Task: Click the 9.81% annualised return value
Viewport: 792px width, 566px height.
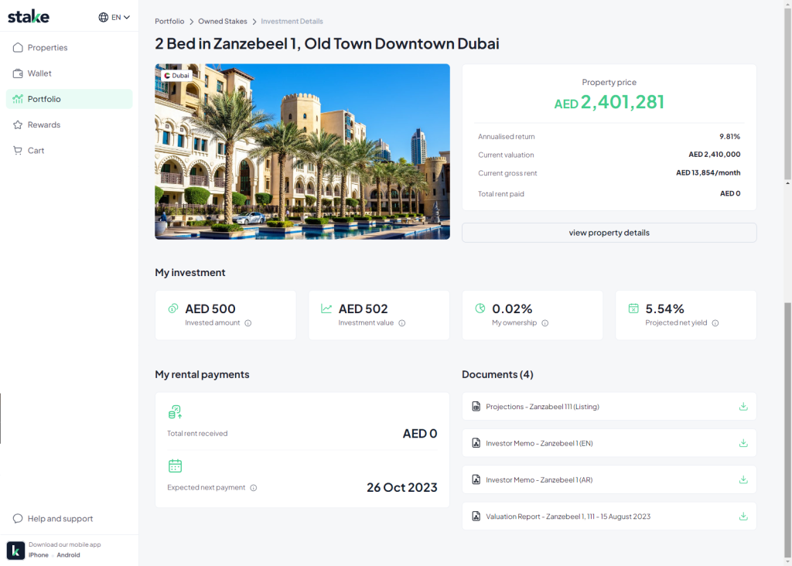Action: coord(730,136)
